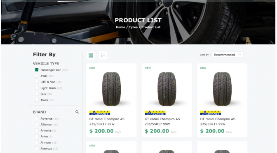The width and height of the screenshot is (277, 153).
Task: Open the brand search magnifier
Action: [x=77, y=112]
